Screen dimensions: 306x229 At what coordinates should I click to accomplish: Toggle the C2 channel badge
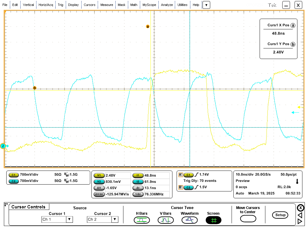[13, 181]
